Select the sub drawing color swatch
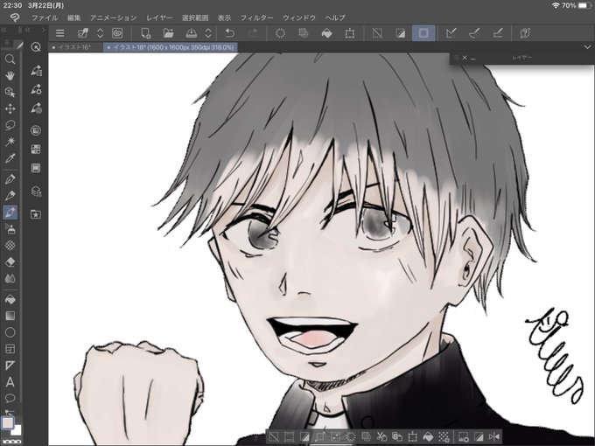 17,431
